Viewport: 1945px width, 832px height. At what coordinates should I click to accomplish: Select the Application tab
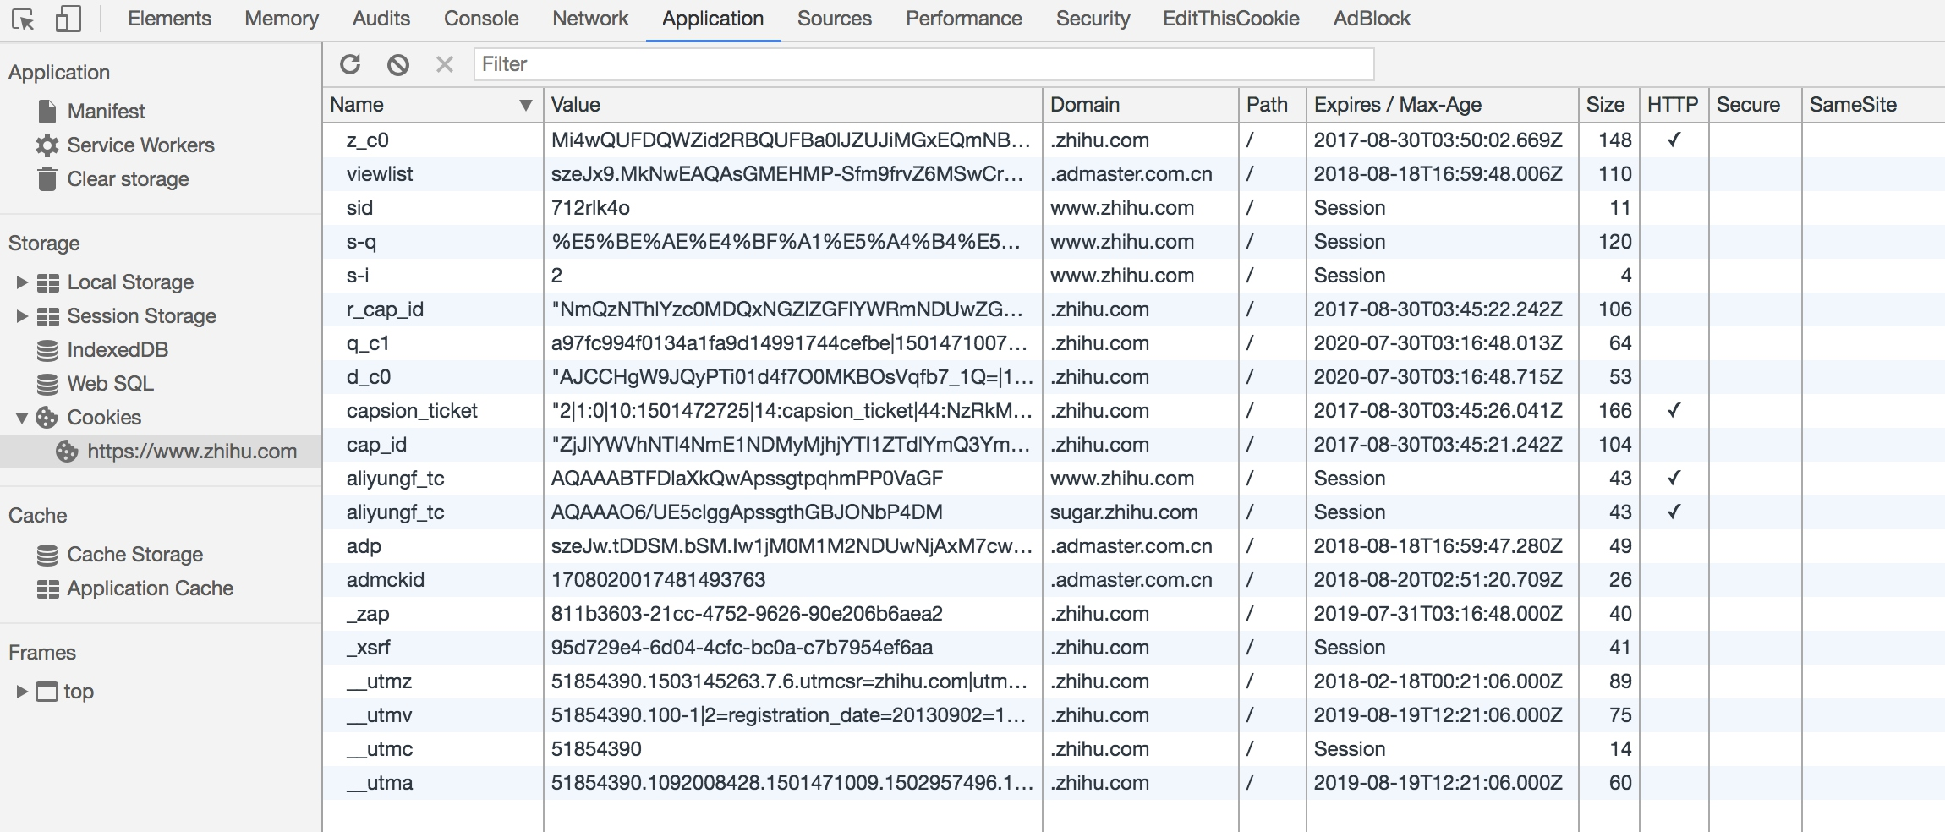(713, 19)
